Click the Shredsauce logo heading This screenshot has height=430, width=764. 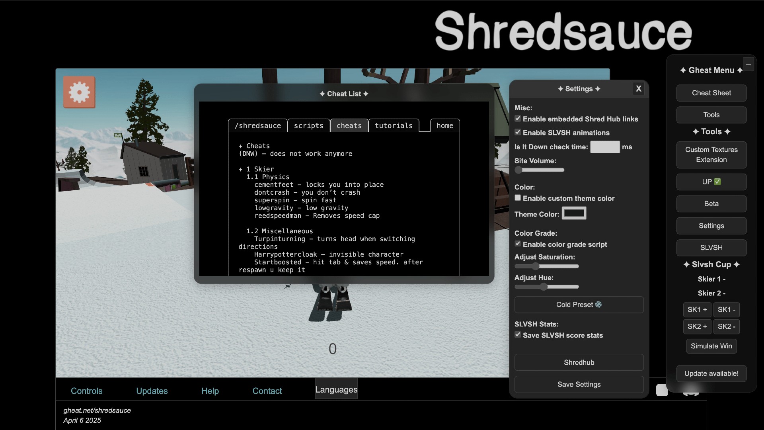pos(563,31)
